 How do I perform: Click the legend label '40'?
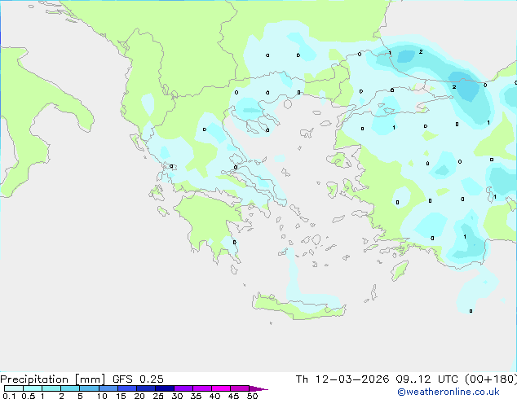point(214,396)
